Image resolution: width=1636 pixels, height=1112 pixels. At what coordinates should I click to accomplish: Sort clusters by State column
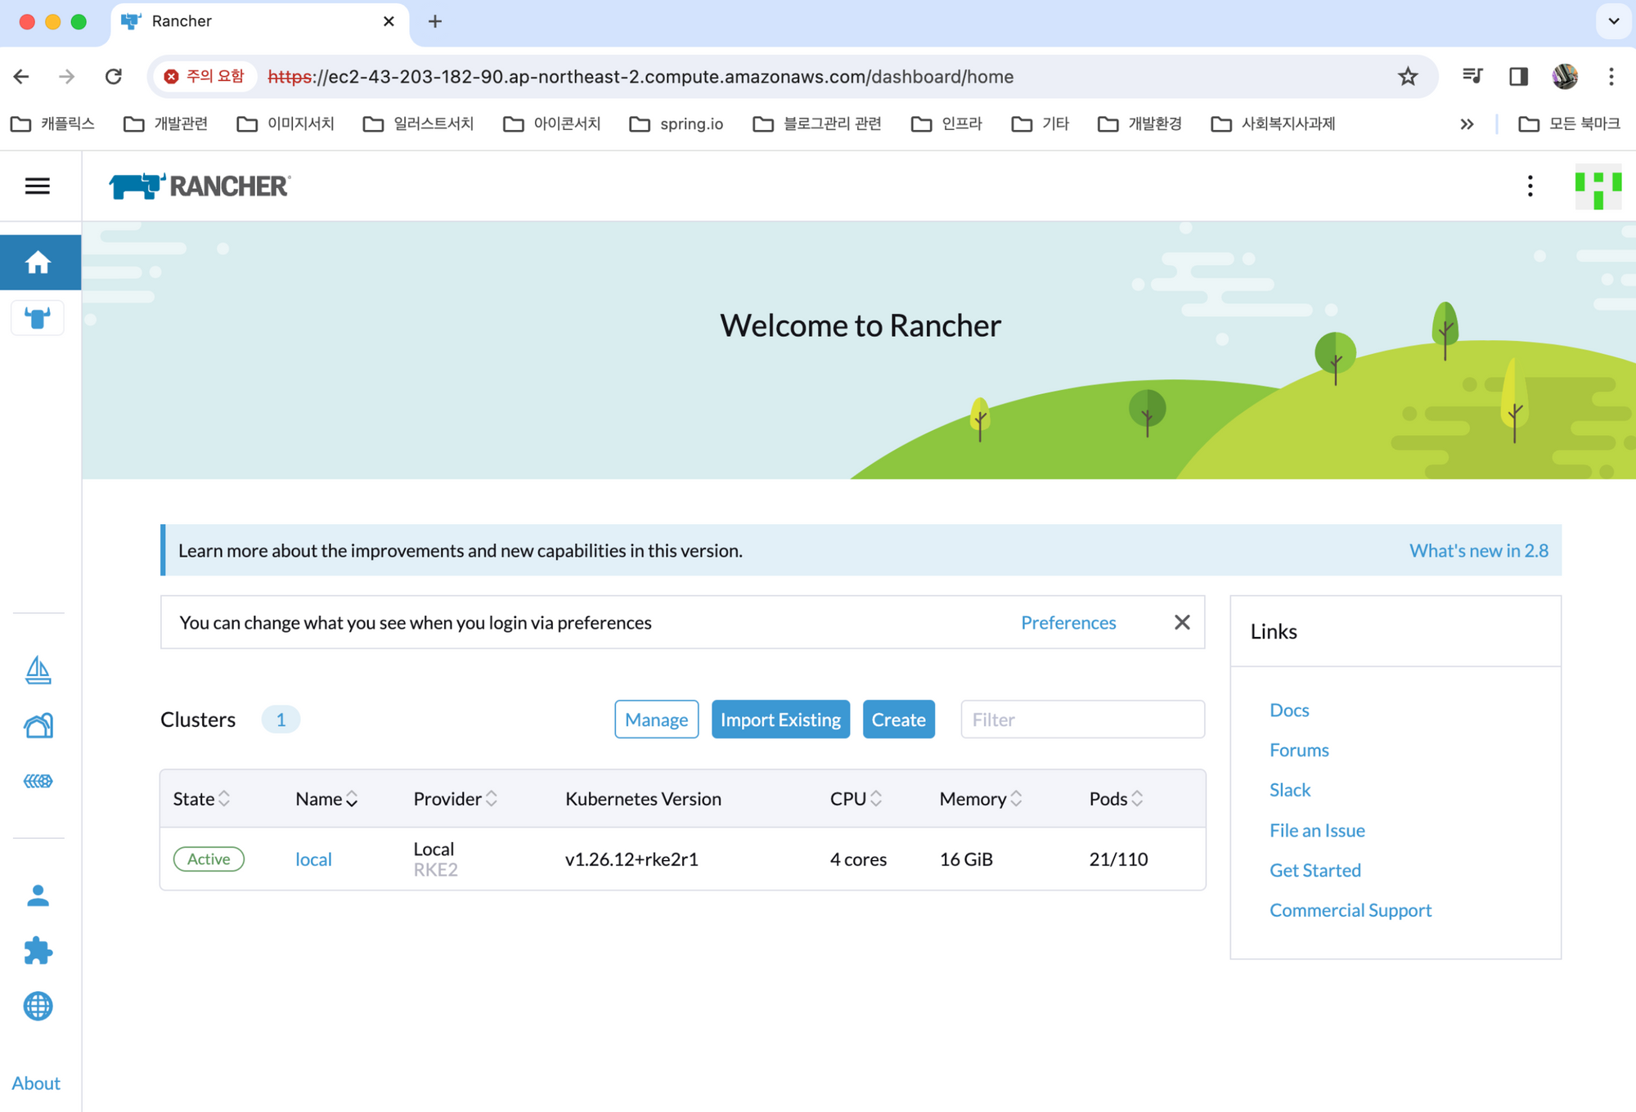(x=201, y=799)
